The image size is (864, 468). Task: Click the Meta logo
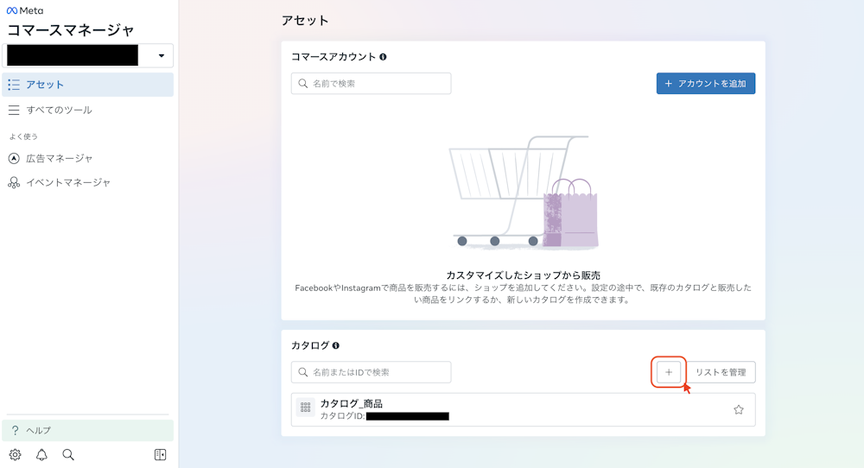pos(25,10)
